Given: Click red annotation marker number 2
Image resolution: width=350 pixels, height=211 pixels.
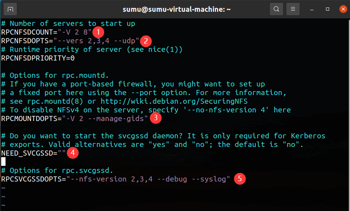Looking at the screenshot, I should [x=146, y=40].
